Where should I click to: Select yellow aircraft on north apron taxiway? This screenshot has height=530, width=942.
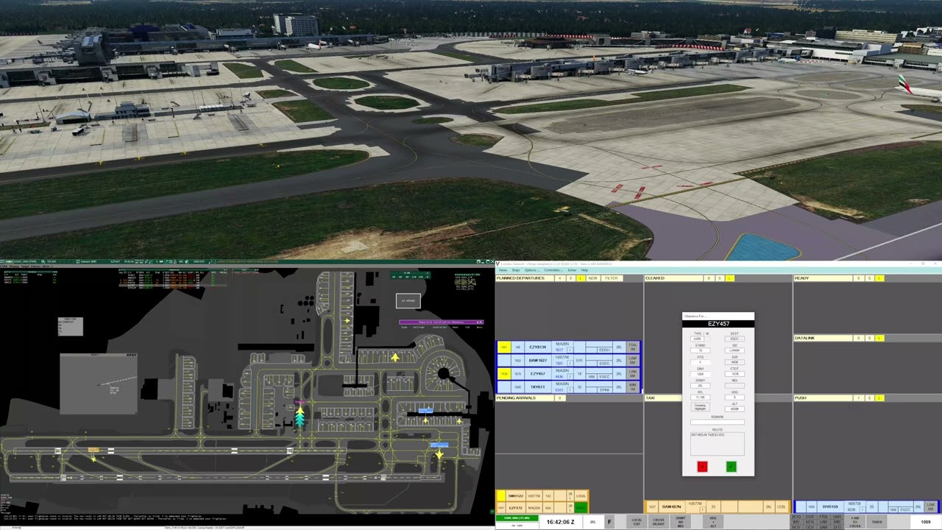pyautogui.click(x=395, y=358)
